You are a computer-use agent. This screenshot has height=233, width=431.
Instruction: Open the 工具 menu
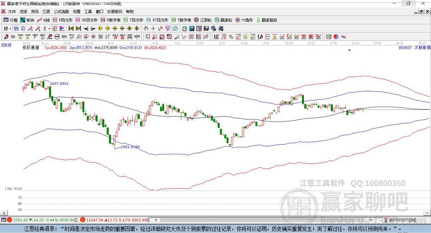(x=88, y=11)
